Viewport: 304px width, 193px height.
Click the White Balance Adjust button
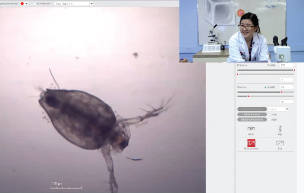coord(252,109)
